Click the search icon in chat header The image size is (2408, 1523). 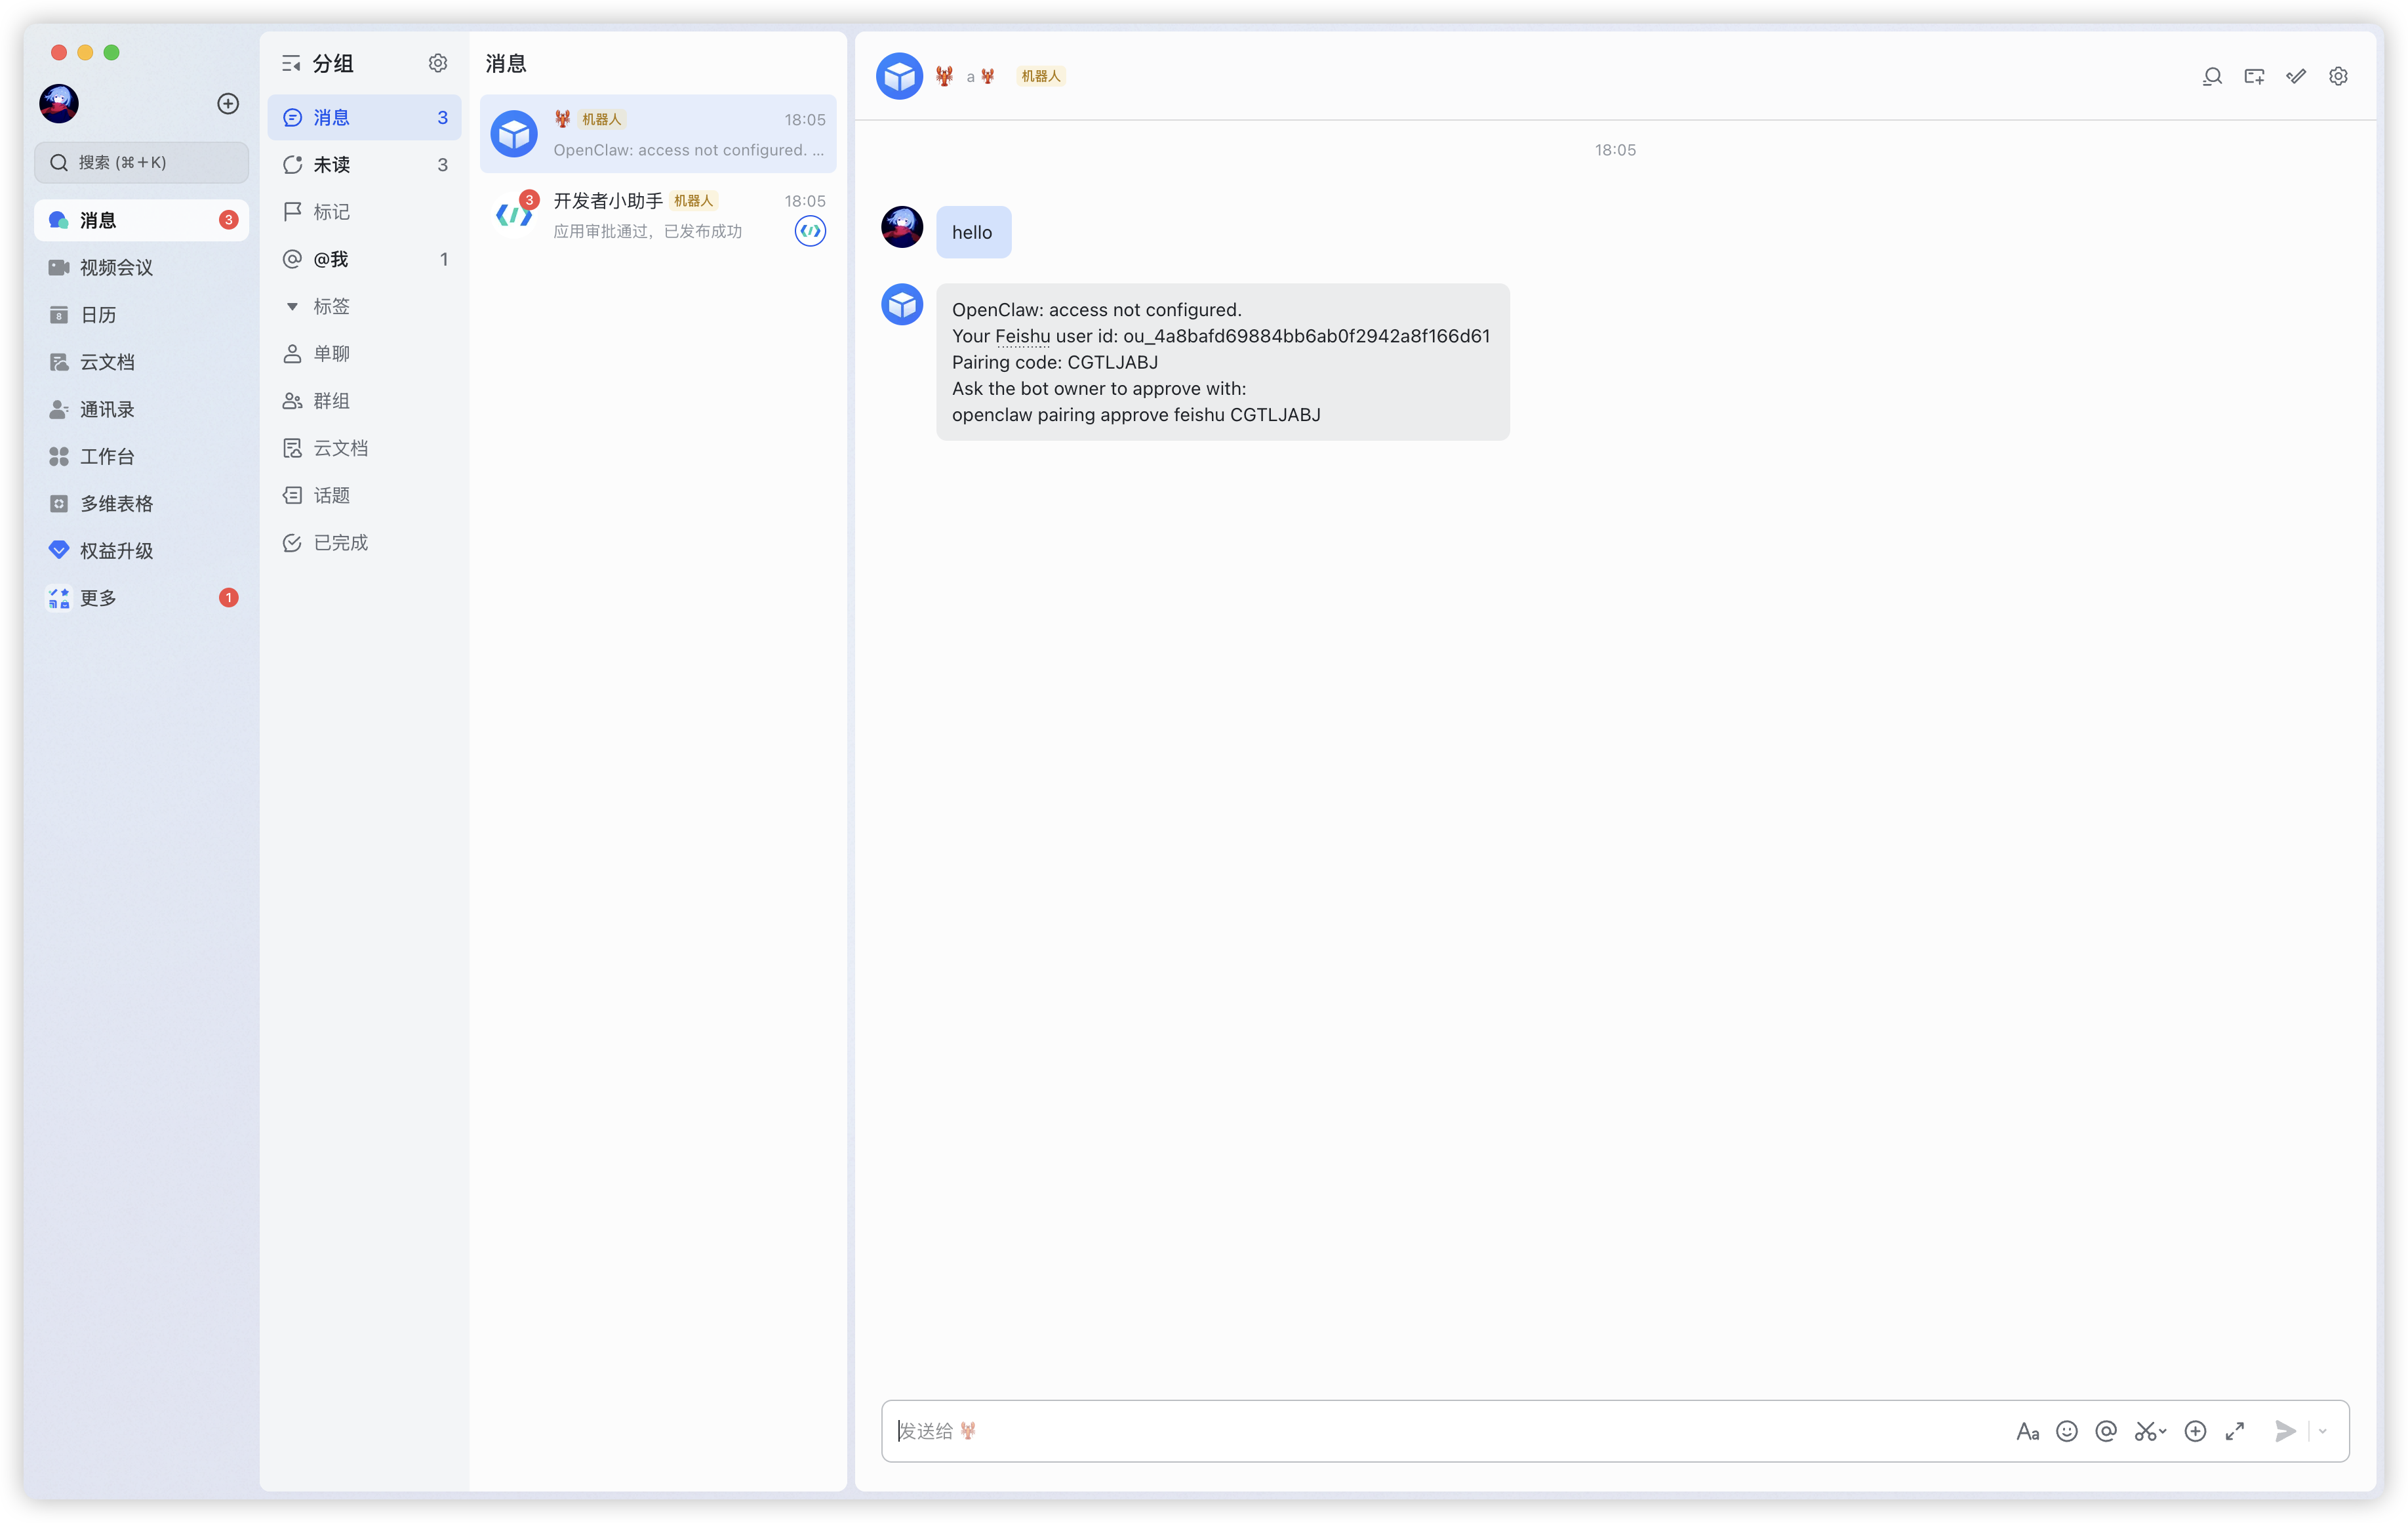click(2212, 76)
